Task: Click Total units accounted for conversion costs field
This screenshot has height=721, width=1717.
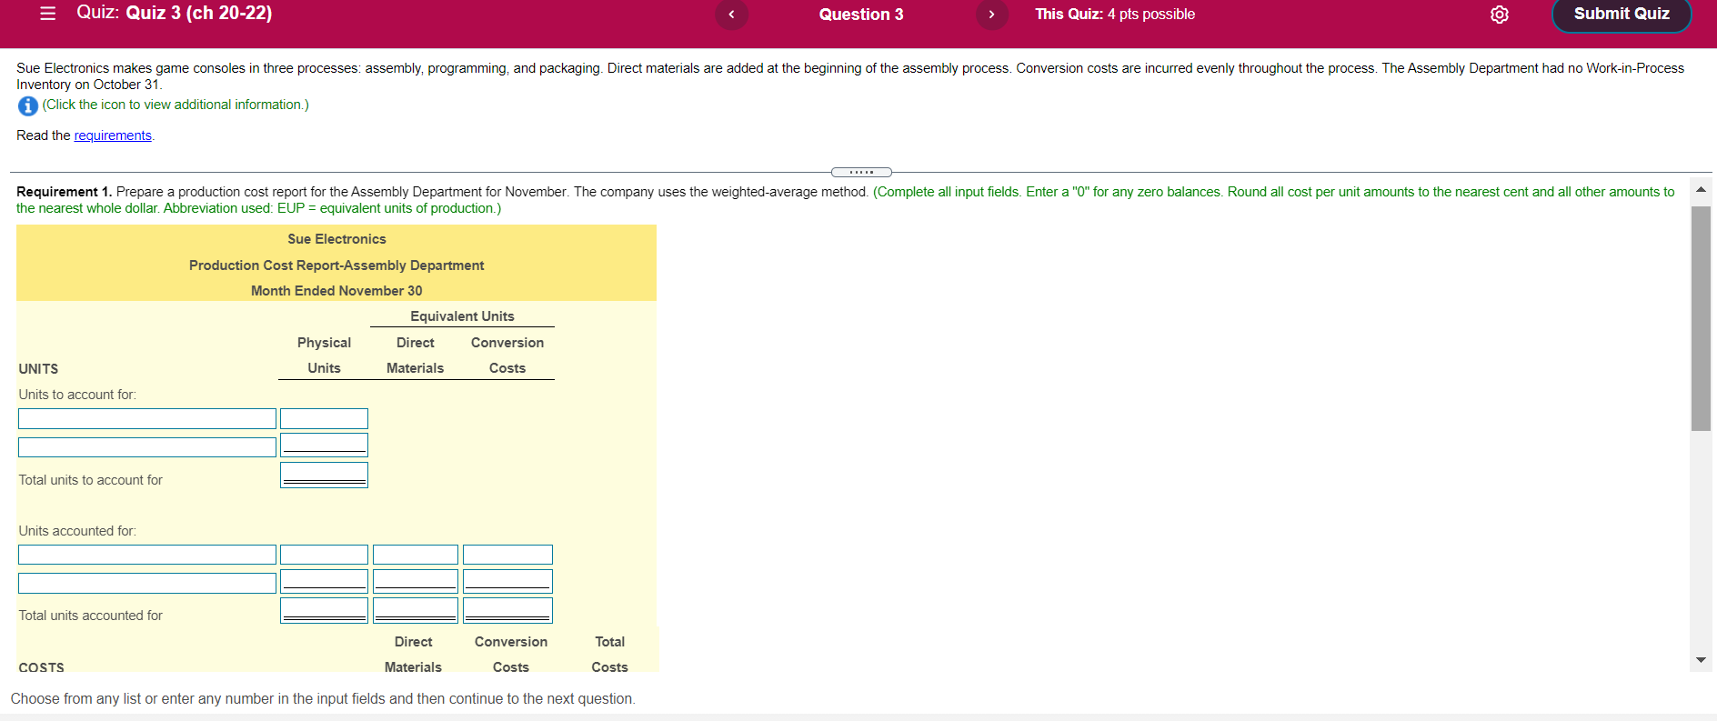Action: point(507,611)
